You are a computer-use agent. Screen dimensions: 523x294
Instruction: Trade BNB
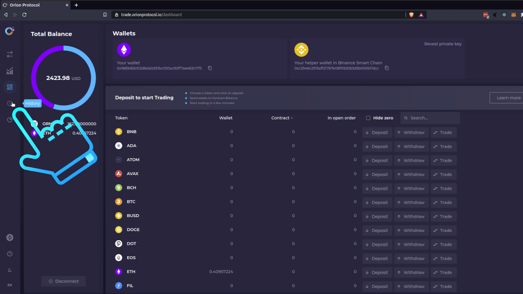click(444, 133)
